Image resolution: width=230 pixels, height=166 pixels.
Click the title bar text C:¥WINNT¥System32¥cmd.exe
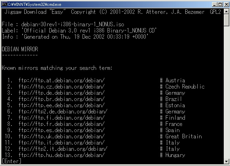coord(34,4)
